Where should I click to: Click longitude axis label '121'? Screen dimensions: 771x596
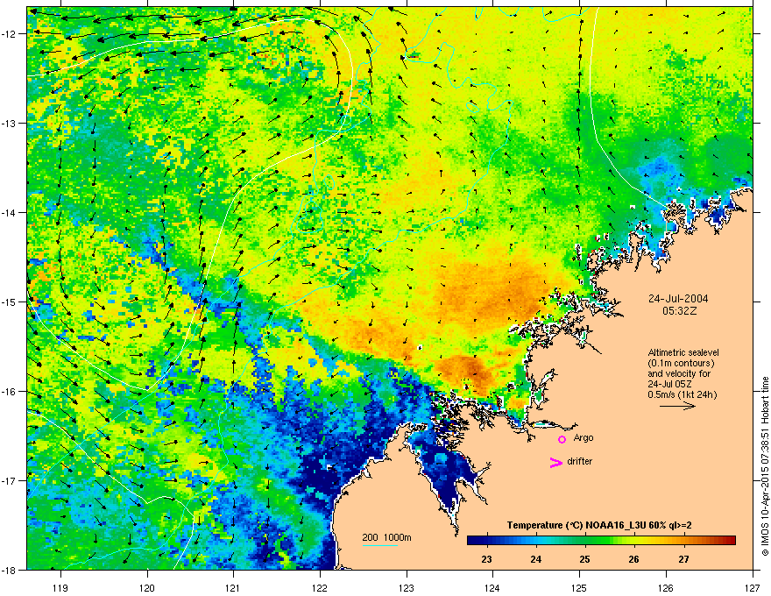[233, 587]
